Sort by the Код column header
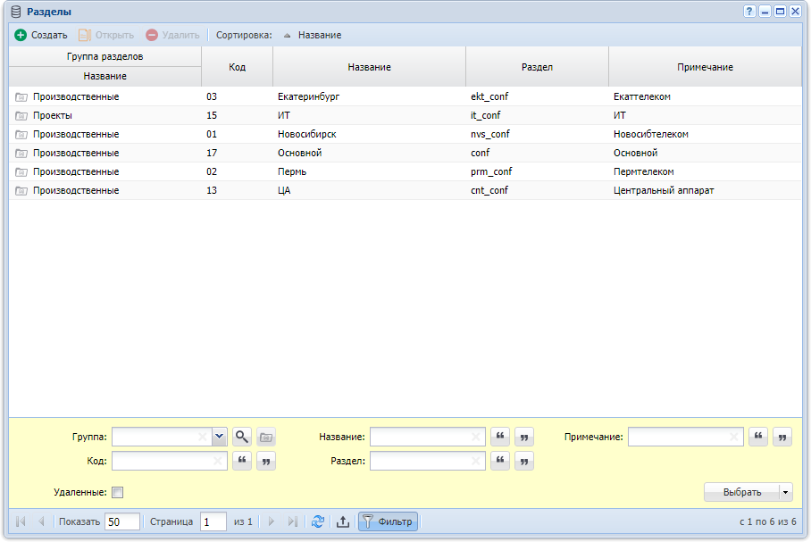The height and width of the screenshot is (542, 811). (x=237, y=67)
